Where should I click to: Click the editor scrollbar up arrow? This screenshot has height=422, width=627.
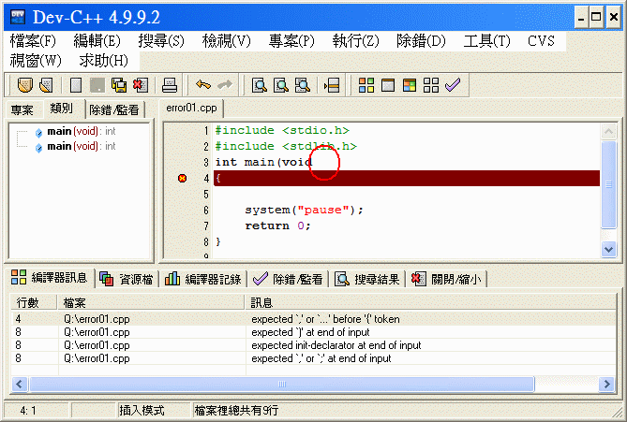(x=608, y=131)
